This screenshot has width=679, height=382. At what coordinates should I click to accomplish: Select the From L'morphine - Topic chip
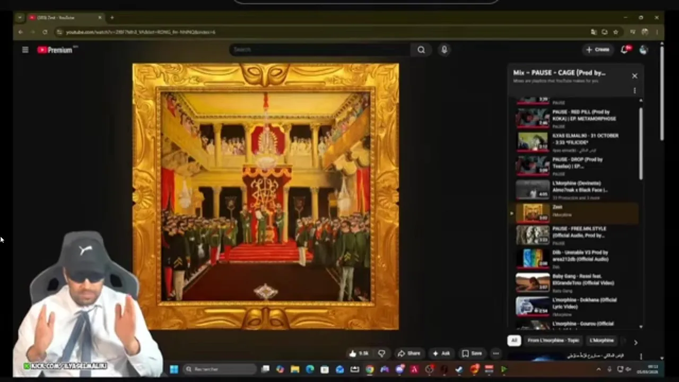553,341
